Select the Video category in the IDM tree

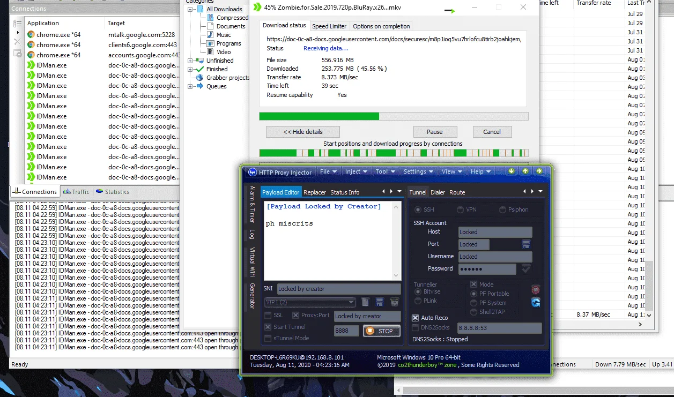point(224,52)
